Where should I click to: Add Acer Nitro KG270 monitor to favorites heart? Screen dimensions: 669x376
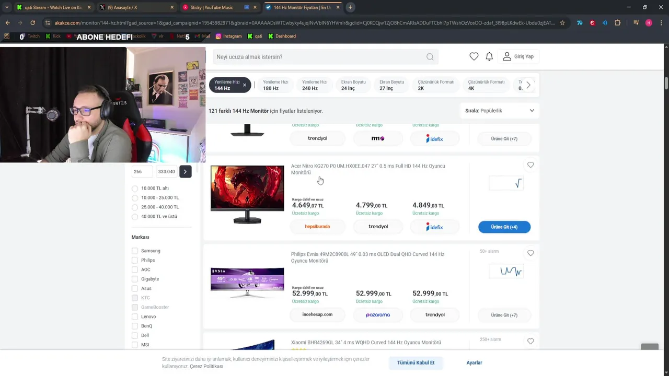pyautogui.click(x=530, y=165)
